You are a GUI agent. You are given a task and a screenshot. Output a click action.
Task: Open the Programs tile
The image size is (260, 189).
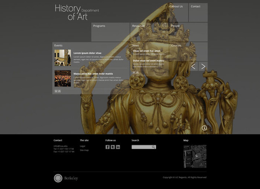coord(110,32)
